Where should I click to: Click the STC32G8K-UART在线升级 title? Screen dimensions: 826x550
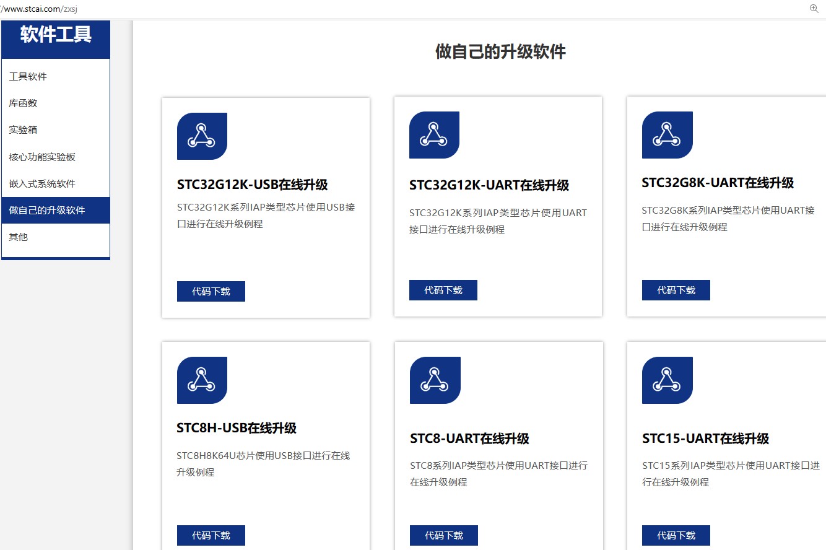click(718, 183)
